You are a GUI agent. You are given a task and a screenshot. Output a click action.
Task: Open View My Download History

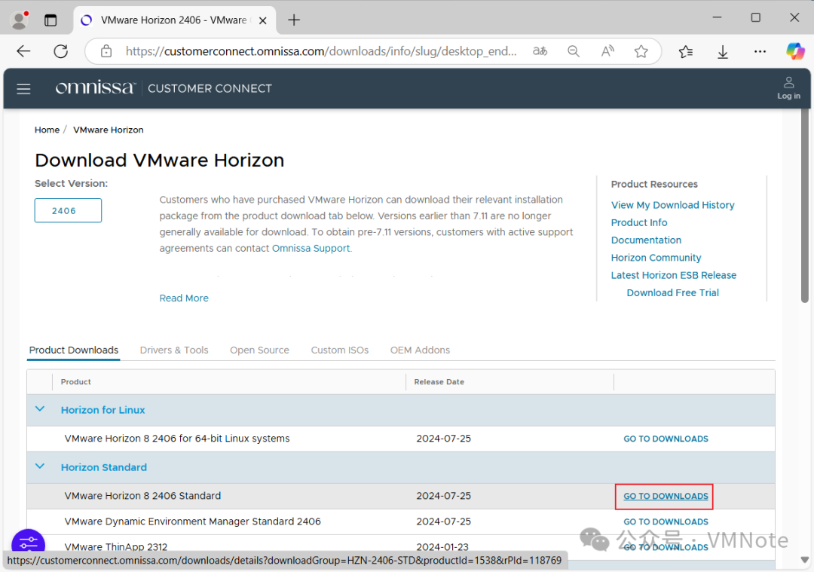[x=673, y=205]
